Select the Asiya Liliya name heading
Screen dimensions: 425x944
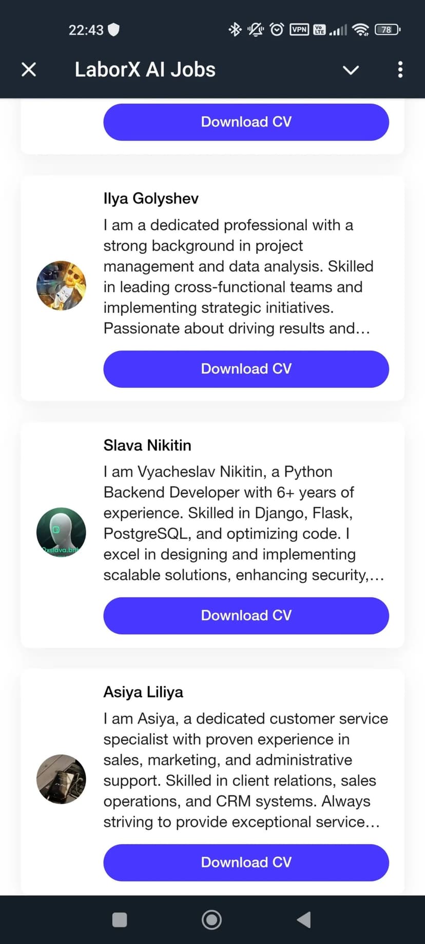coord(143,692)
